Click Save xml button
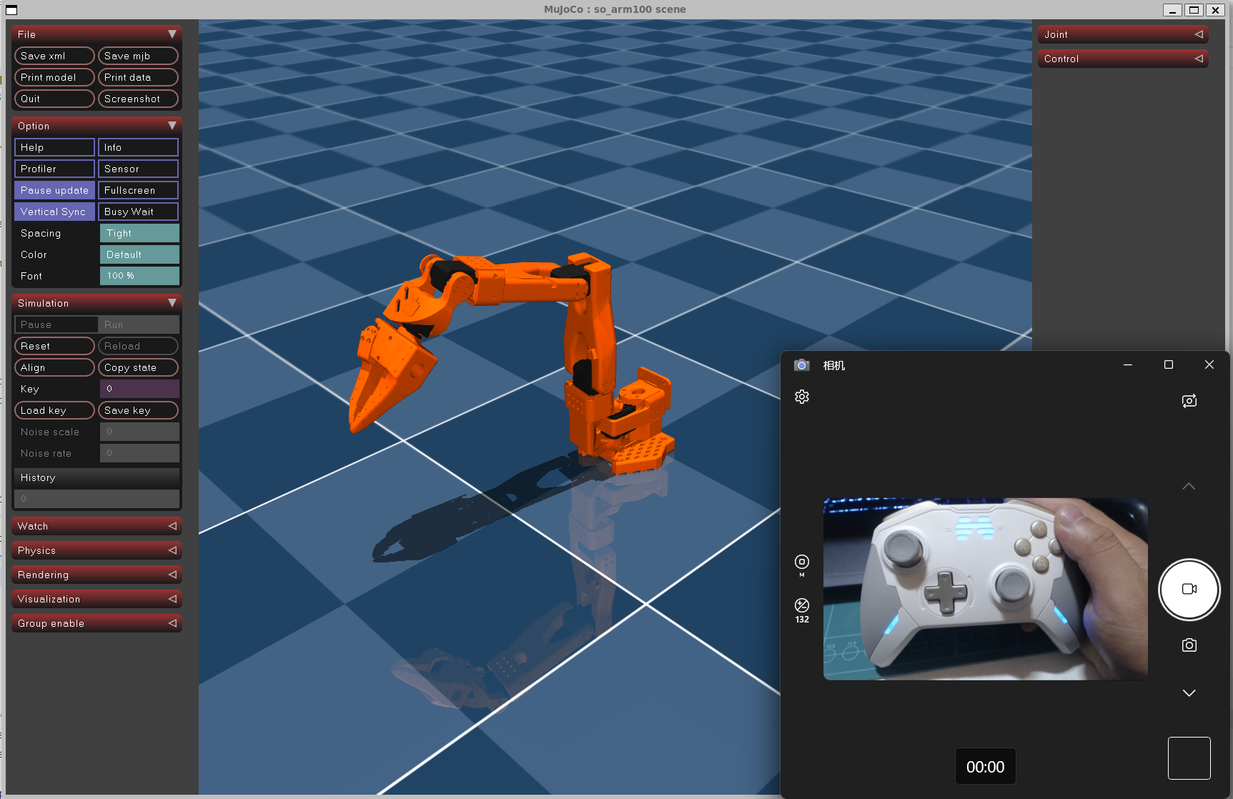The width and height of the screenshot is (1233, 799). [x=54, y=56]
